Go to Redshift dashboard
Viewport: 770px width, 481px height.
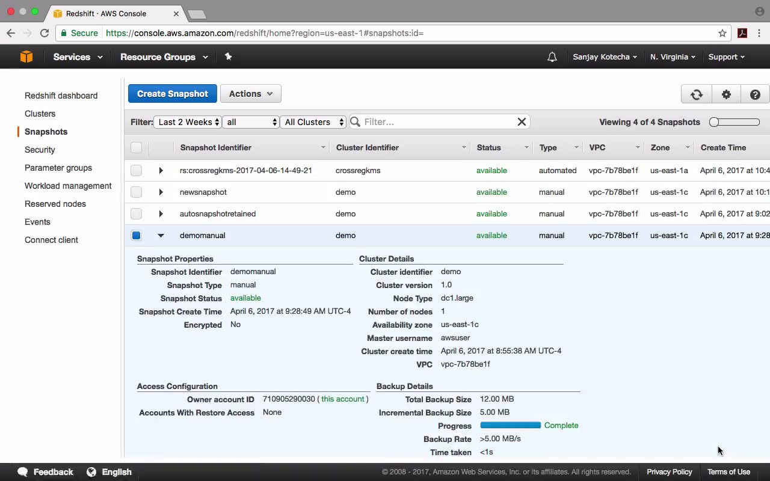coord(61,96)
